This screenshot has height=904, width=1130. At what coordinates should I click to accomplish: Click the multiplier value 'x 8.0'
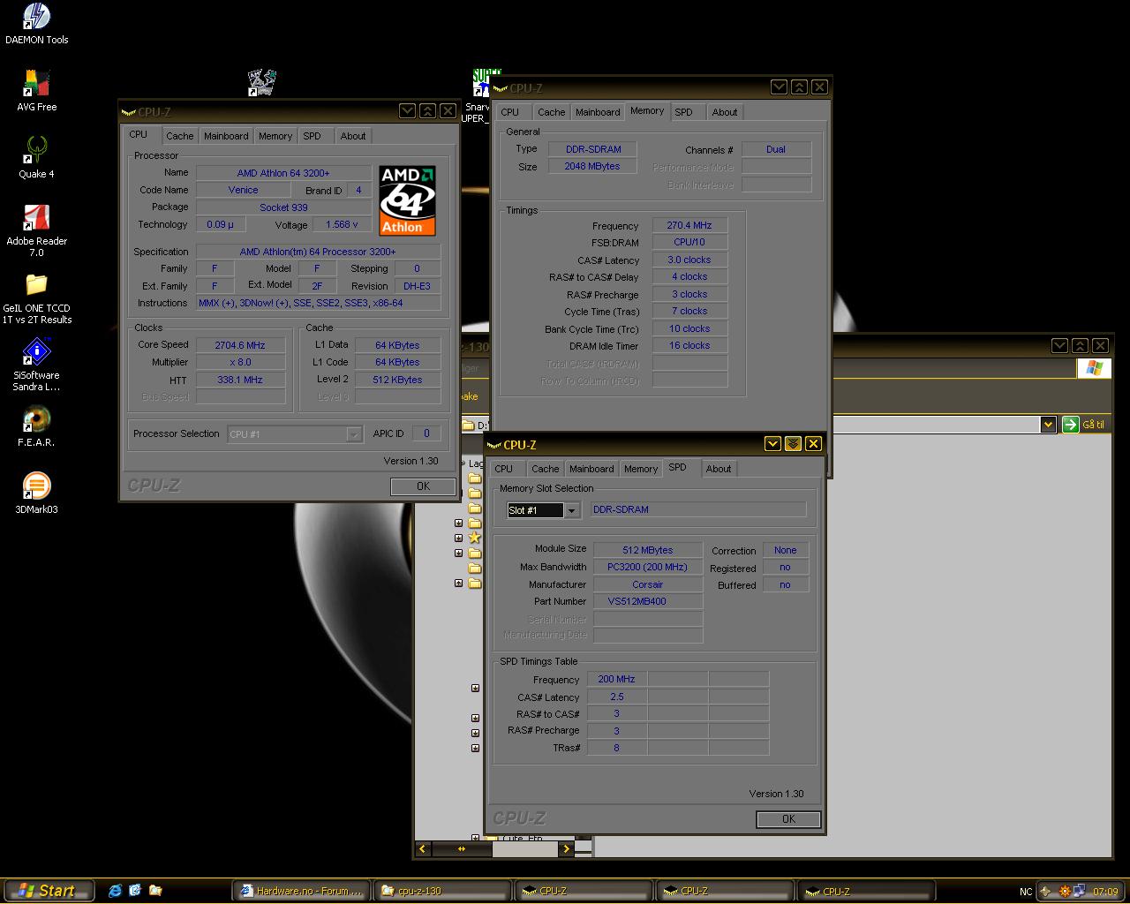[240, 362]
